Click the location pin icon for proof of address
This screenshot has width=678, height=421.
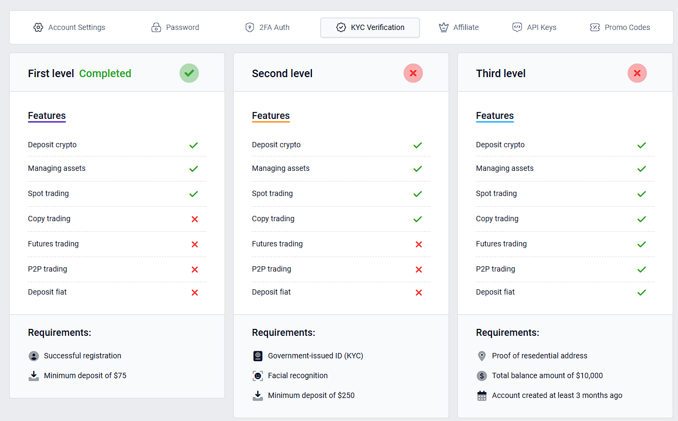pyautogui.click(x=482, y=356)
